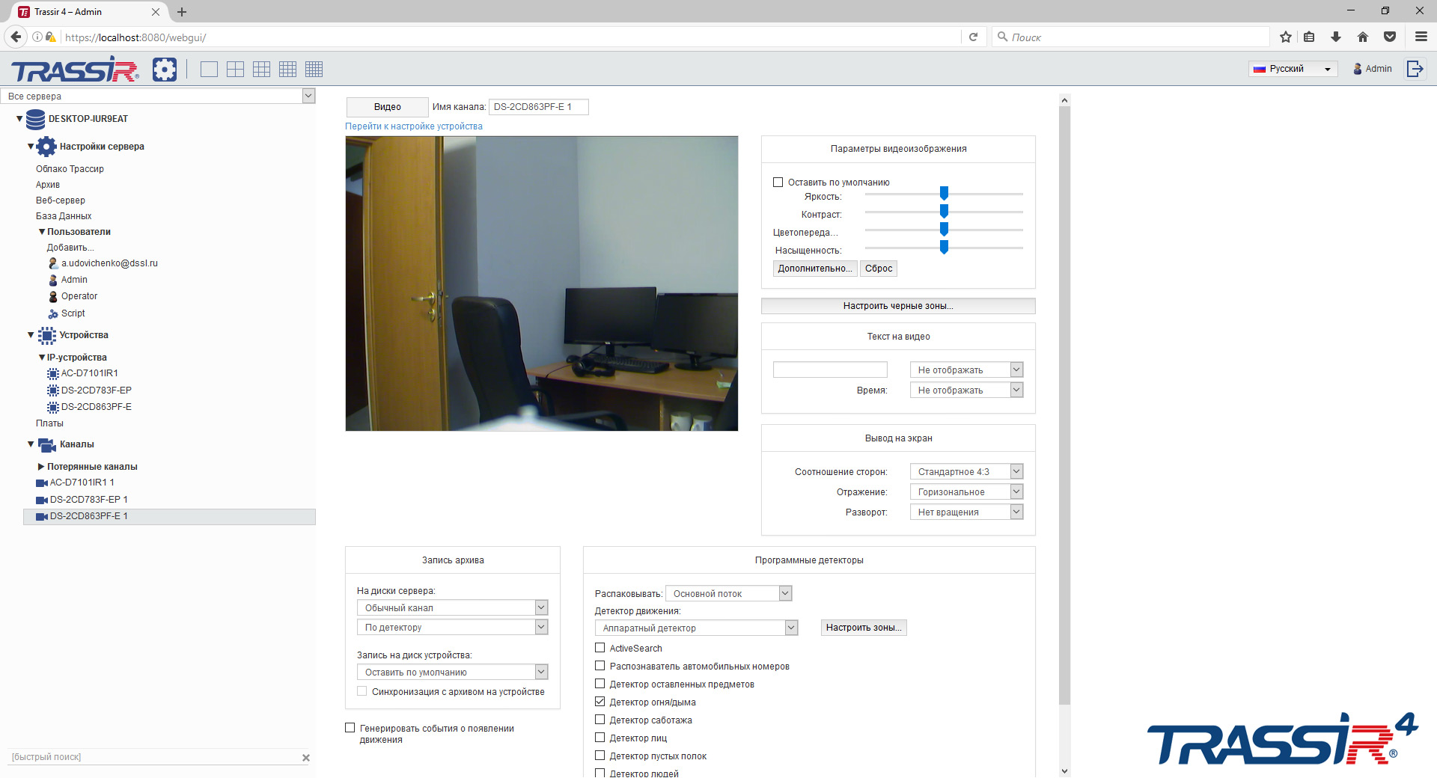Adjust the Яркость slider
This screenshot has height=778, width=1437.
pyautogui.click(x=945, y=192)
